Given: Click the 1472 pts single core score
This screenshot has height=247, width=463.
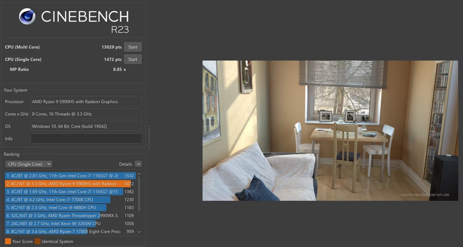Looking at the screenshot, I should [x=113, y=59].
